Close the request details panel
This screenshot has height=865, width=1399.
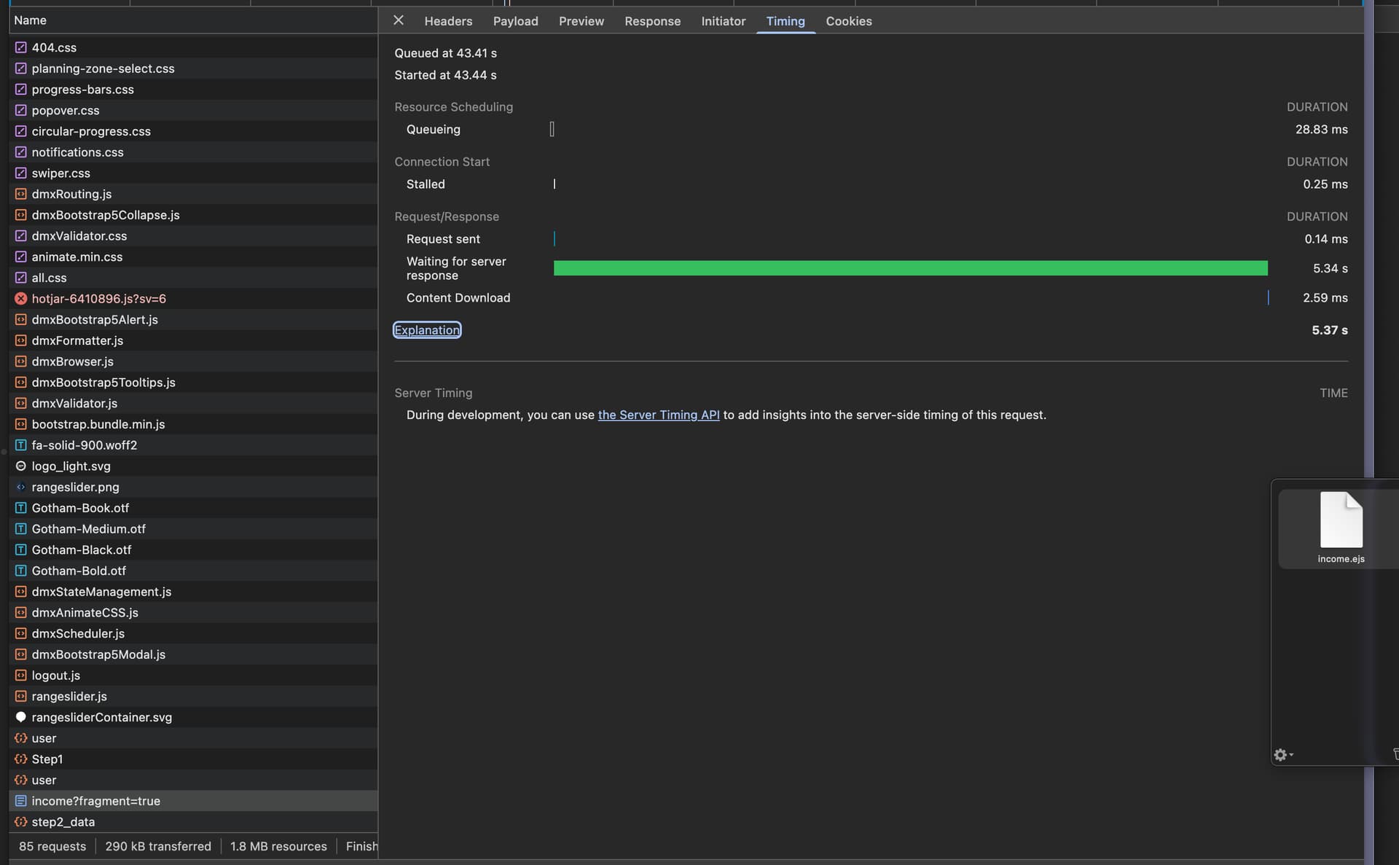(x=398, y=20)
